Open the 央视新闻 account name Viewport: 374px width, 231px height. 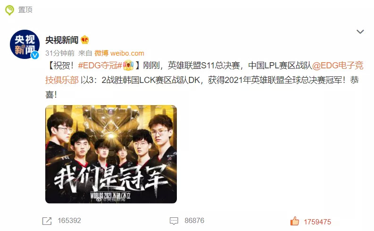pos(62,40)
